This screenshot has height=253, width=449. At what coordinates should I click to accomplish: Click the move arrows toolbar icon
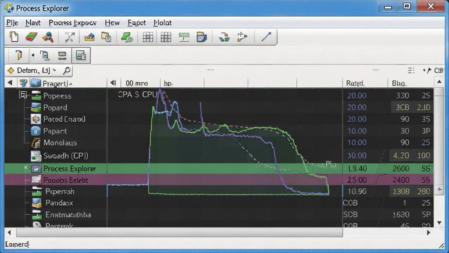click(x=242, y=37)
